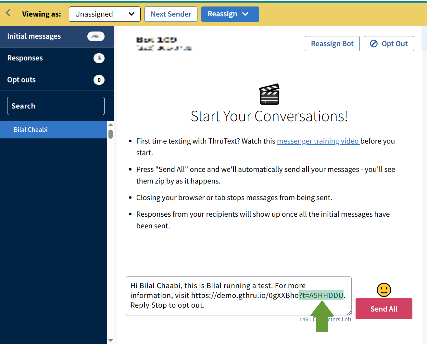Open the Viewing as Unassigned dropdown

tap(105, 14)
